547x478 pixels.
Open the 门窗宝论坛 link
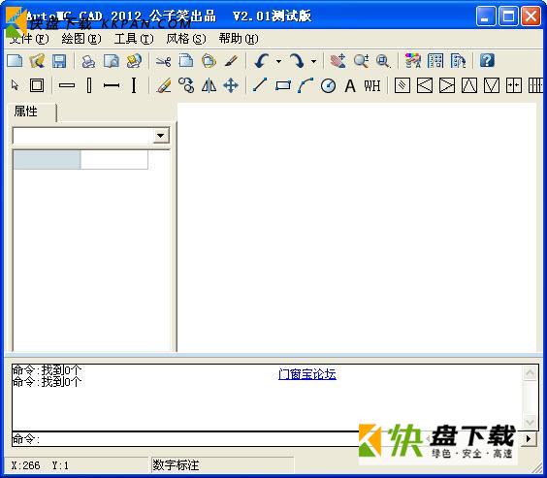(307, 374)
